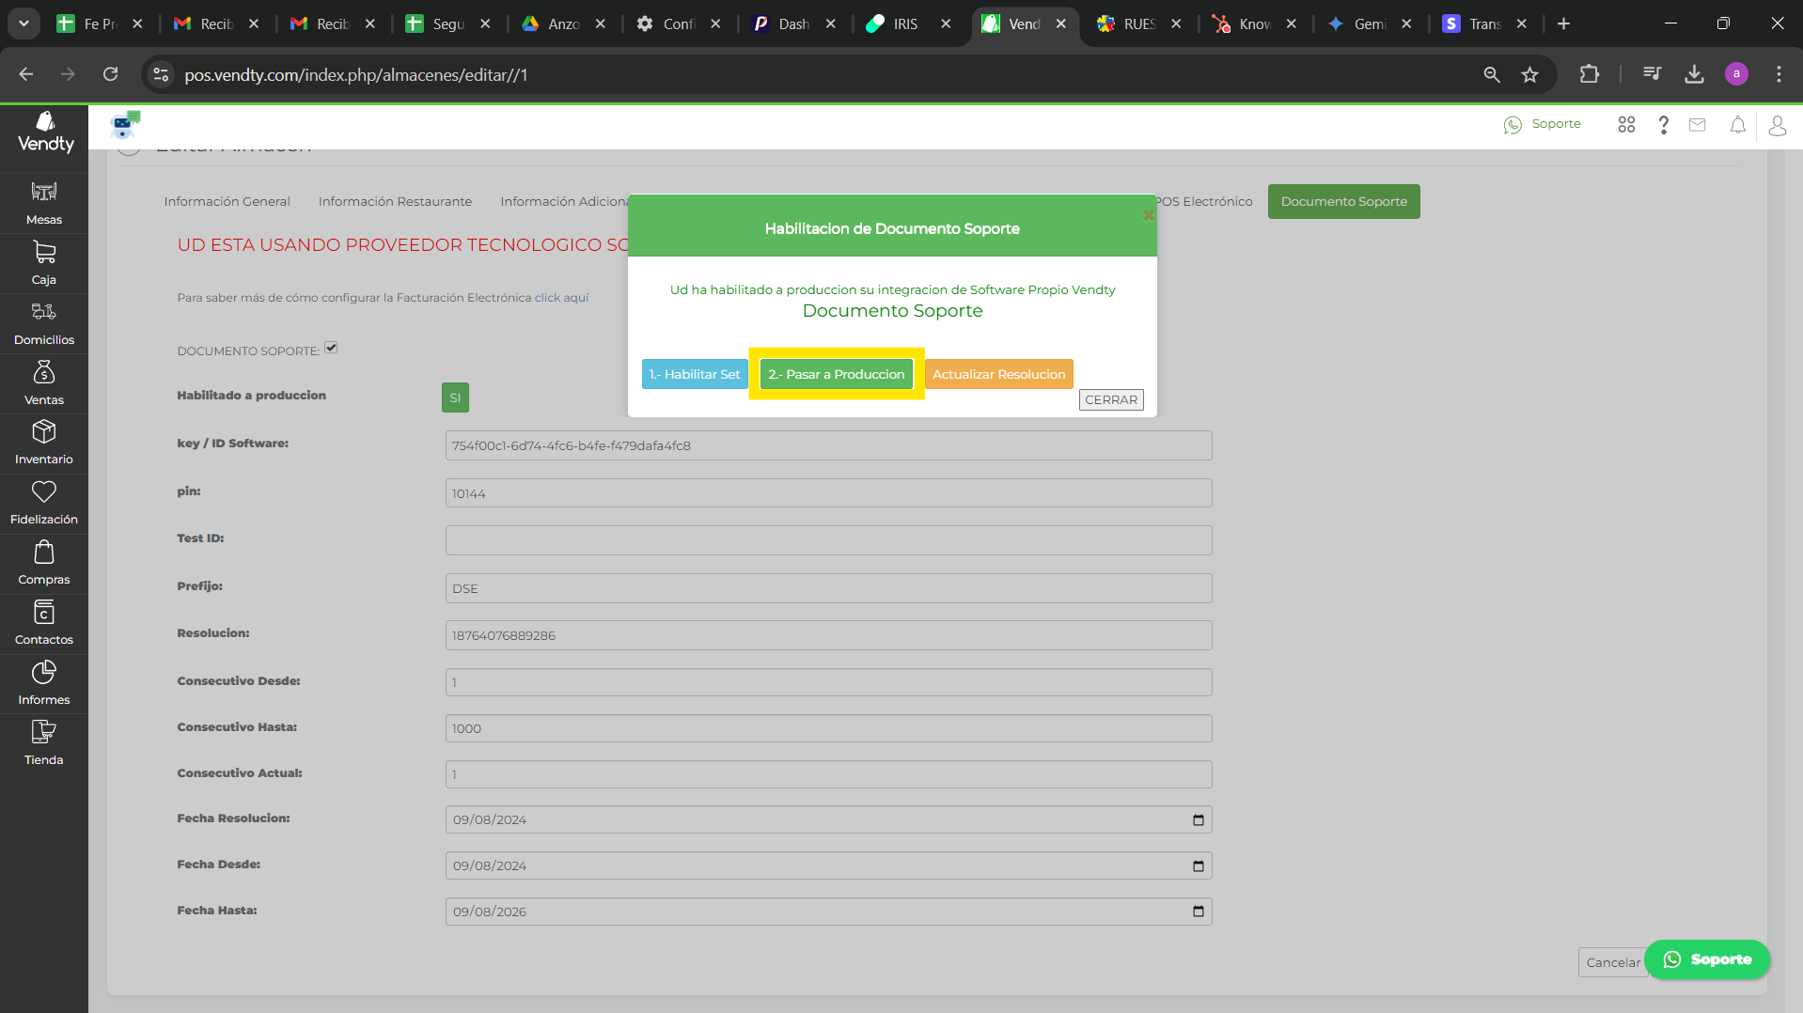Viewport: 1803px width, 1013px height.
Task: Open browser downloads icon
Action: 1694,74
